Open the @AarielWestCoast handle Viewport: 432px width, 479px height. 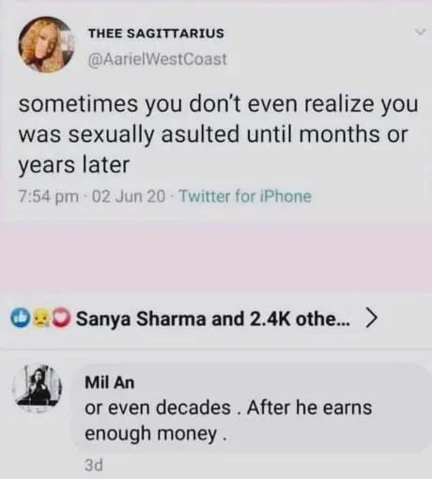(x=158, y=59)
